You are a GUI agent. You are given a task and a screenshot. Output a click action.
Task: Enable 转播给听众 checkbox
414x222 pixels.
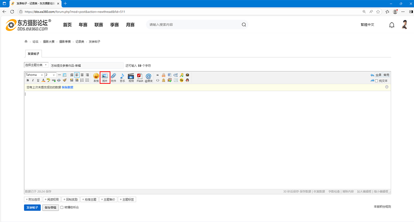[62, 208]
